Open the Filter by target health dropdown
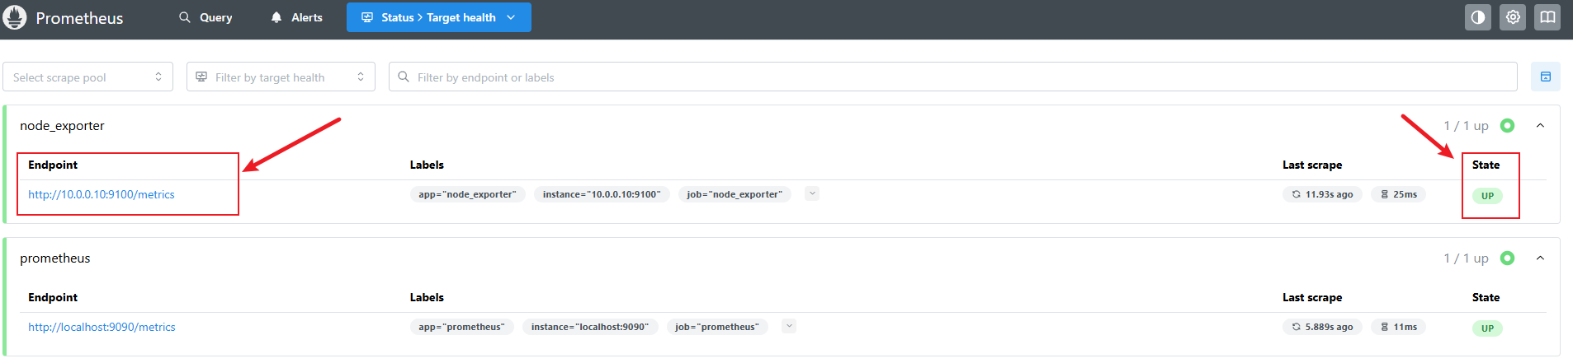The height and width of the screenshot is (363, 1573). pos(281,77)
